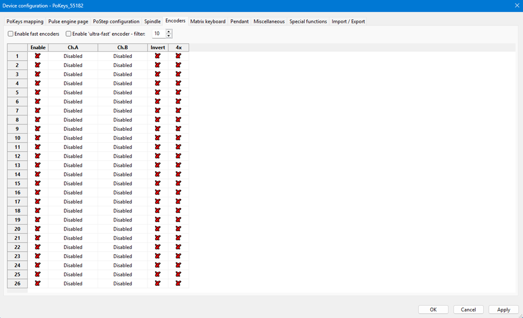Click the 4x icon in encoder row 3
The width and height of the screenshot is (523, 318).
click(178, 74)
